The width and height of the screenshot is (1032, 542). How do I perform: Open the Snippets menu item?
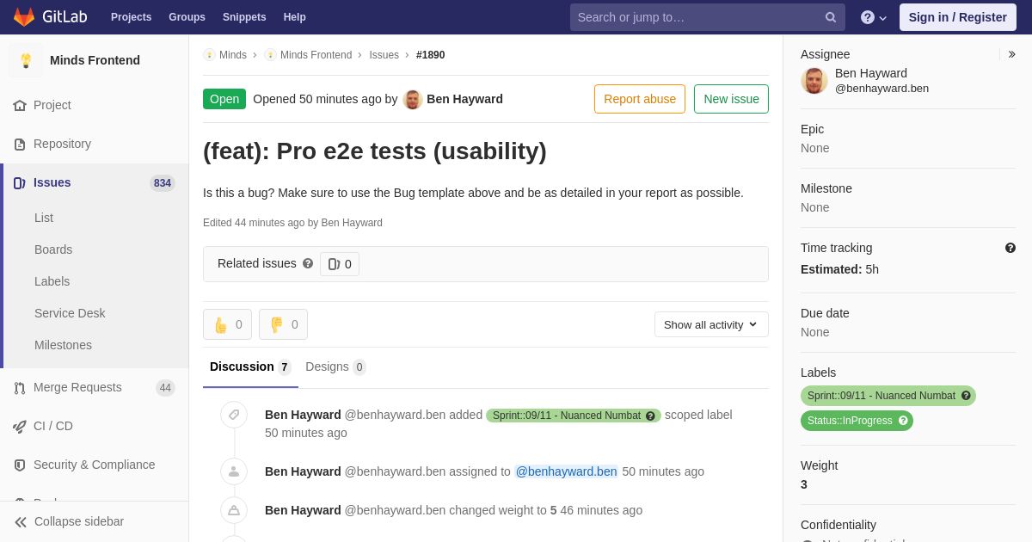coord(244,17)
